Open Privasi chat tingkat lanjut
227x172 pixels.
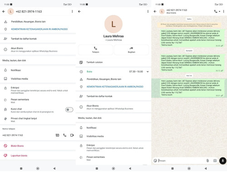38,119
